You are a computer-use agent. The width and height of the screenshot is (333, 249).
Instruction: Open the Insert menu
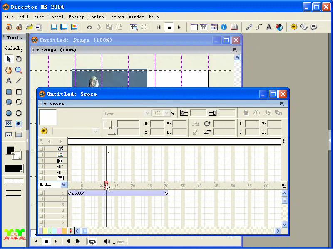point(56,17)
